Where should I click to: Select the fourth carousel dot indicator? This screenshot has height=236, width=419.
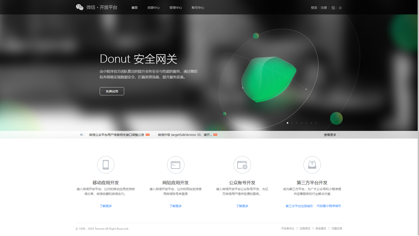coord(302,123)
